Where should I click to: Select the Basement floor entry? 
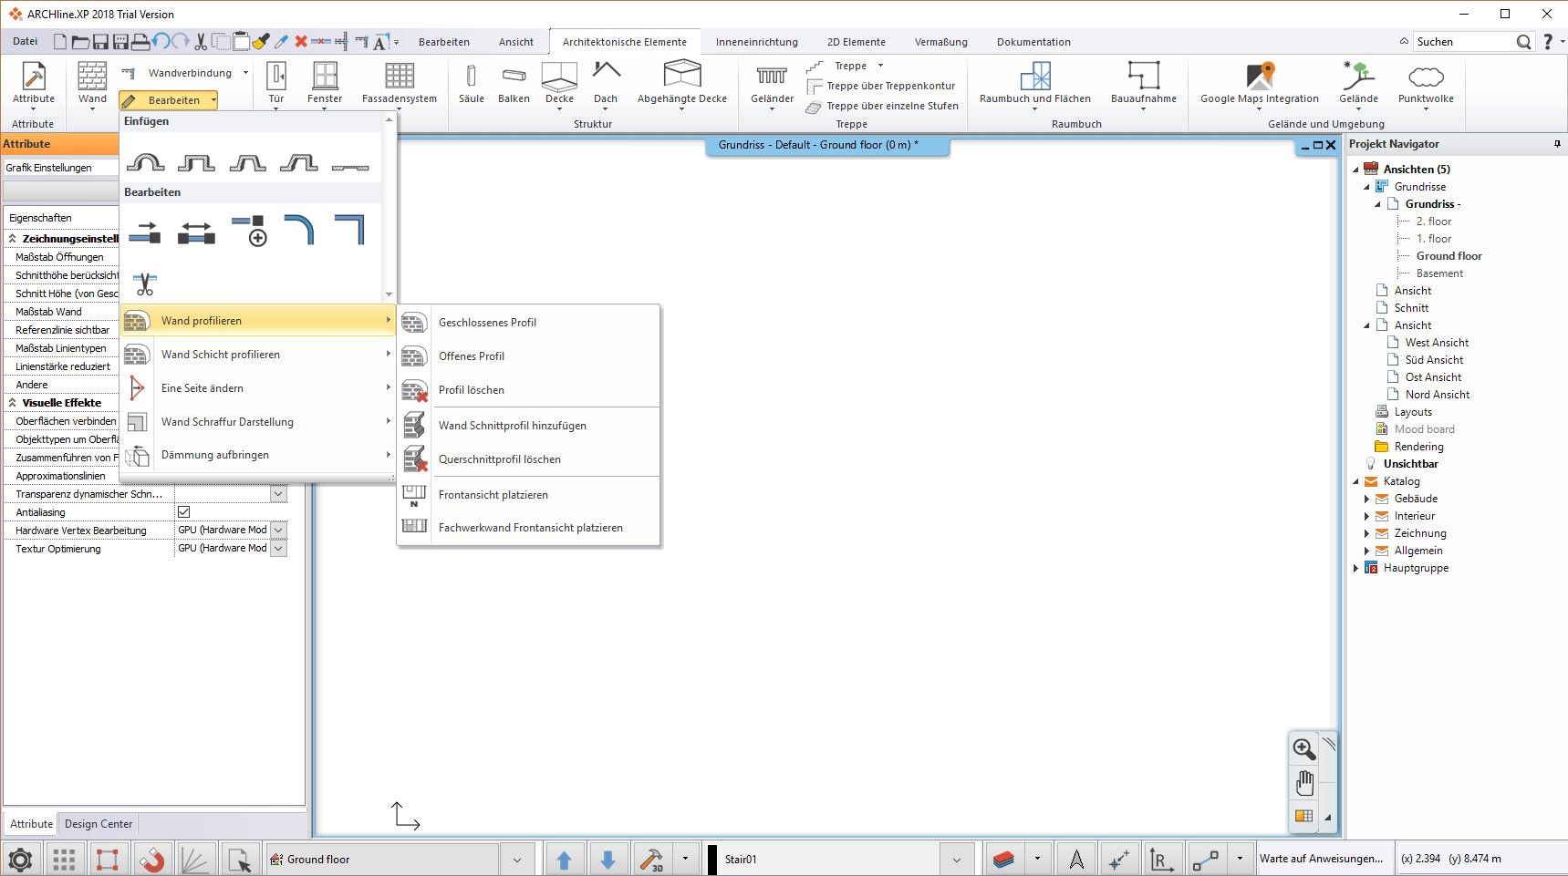(x=1439, y=273)
